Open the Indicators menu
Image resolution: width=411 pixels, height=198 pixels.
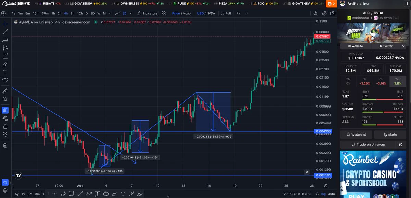(x=147, y=13)
